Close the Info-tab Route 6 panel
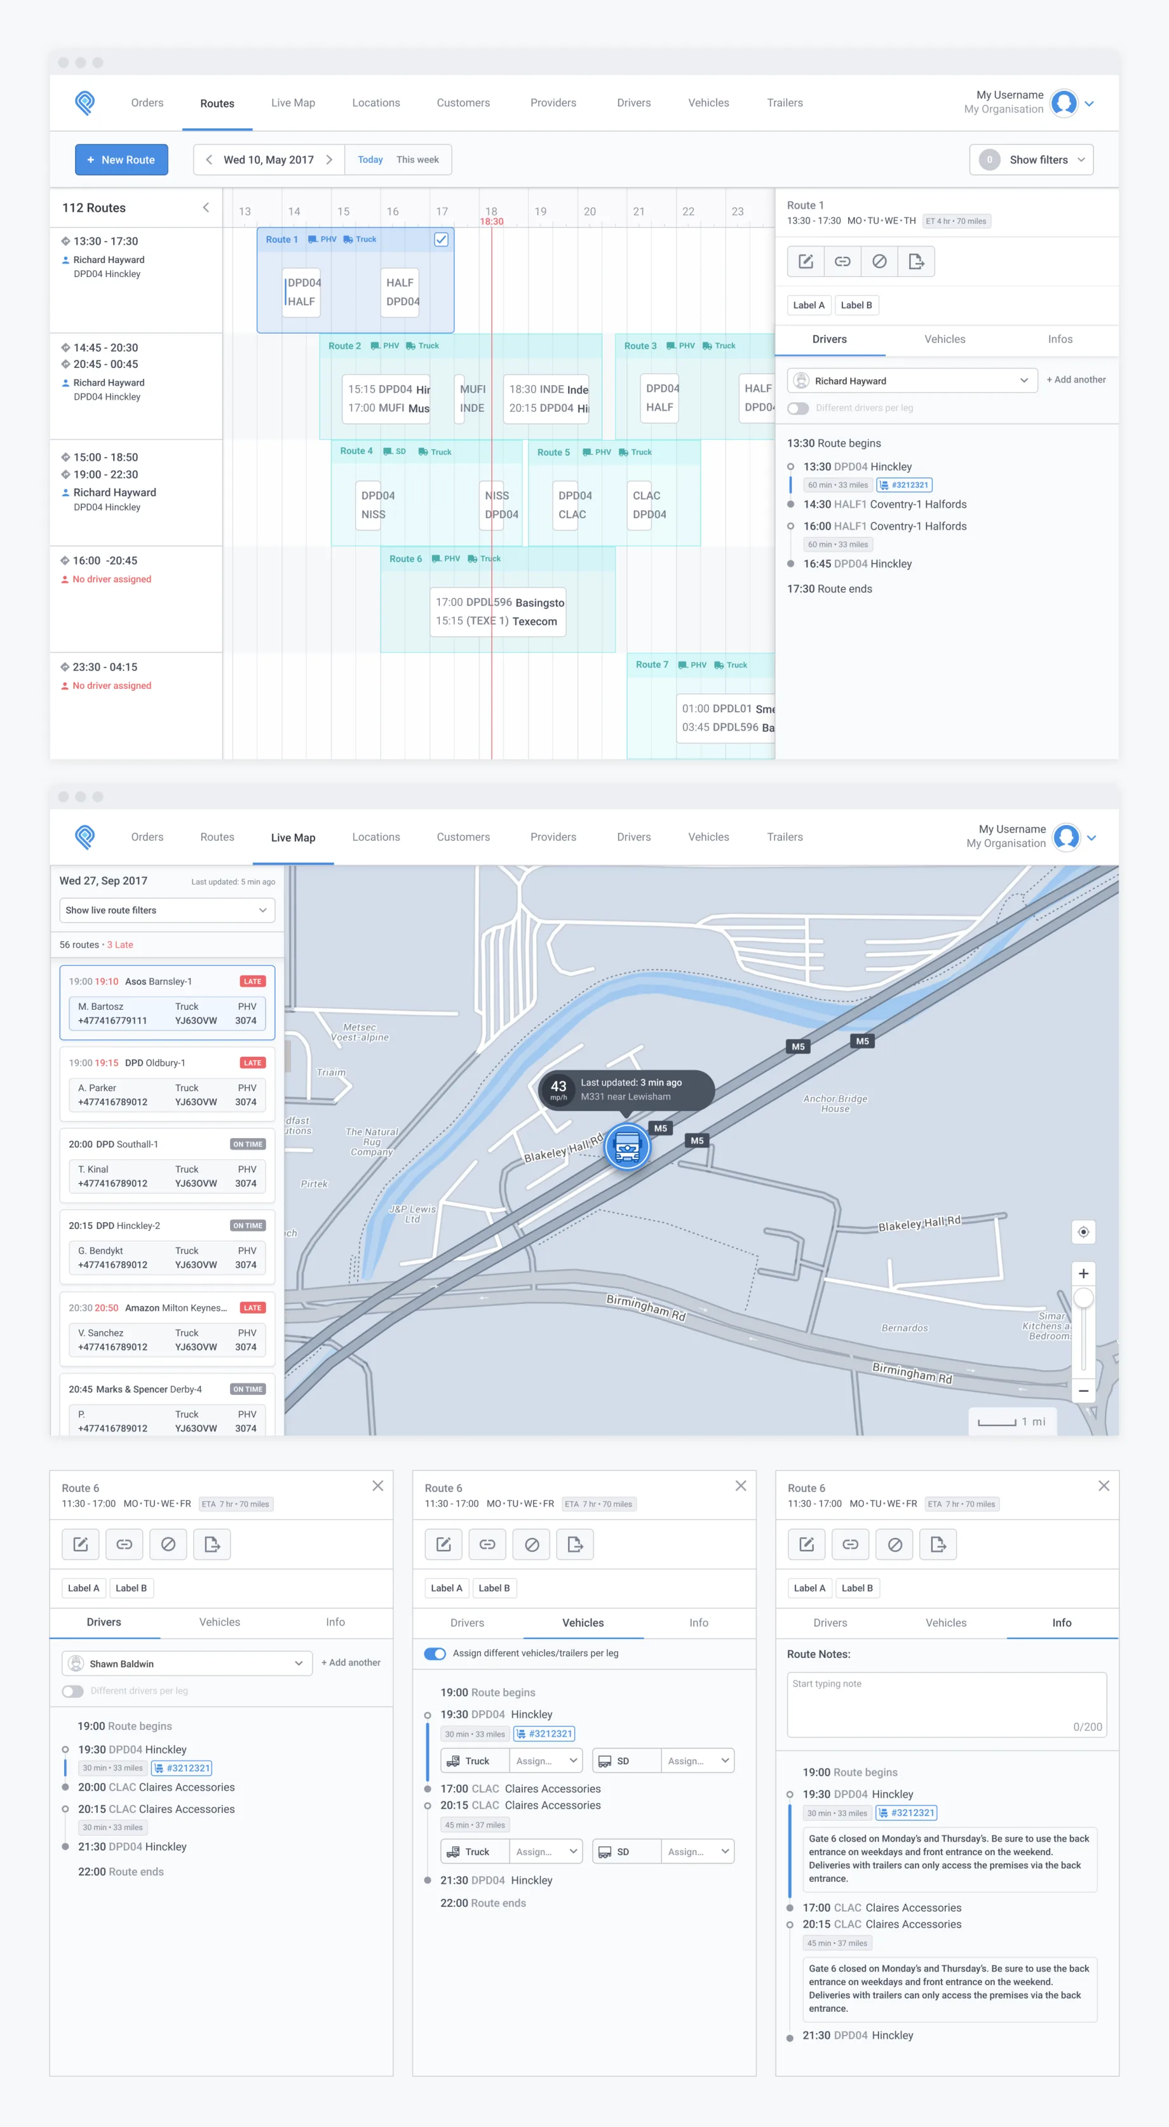 [1104, 1486]
